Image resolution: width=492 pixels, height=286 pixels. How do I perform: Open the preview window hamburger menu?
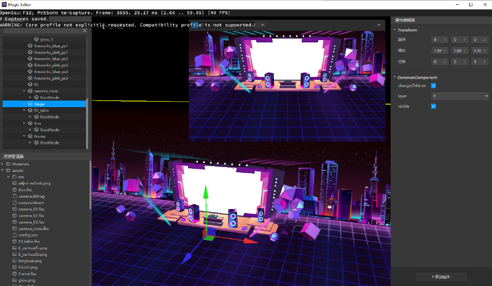point(379,25)
